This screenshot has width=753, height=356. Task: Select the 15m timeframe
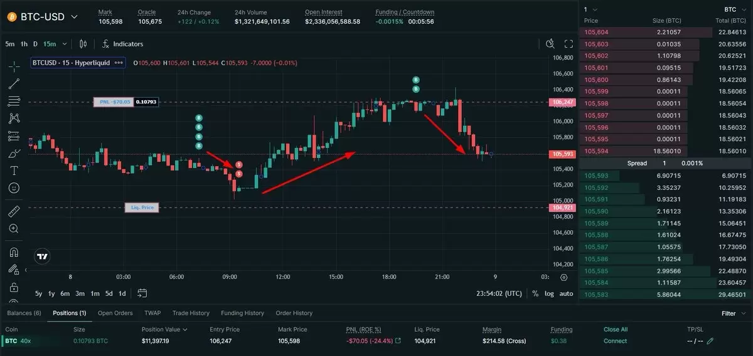pyautogui.click(x=49, y=44)
